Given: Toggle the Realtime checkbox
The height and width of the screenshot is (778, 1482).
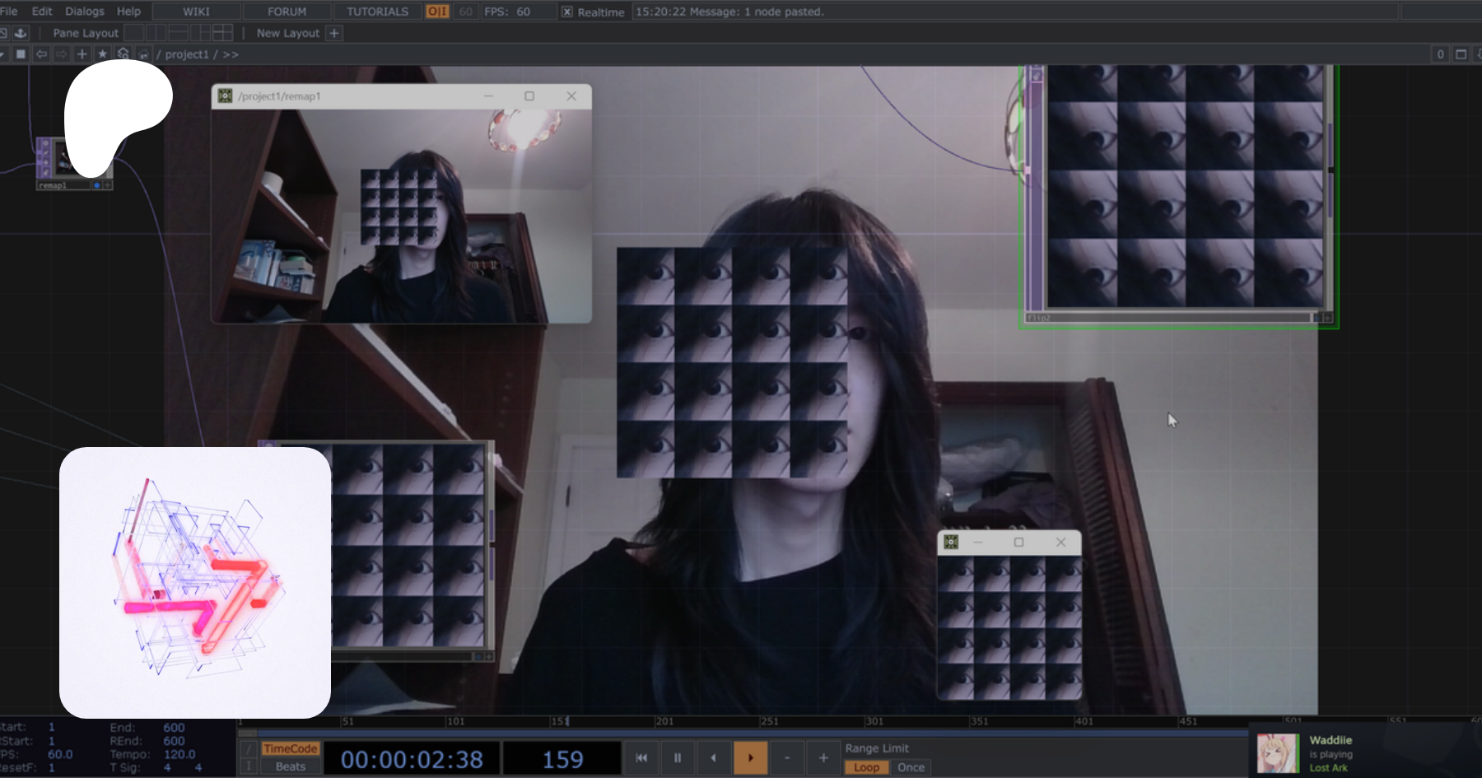Looking at the screenshot, I should 567,12.
